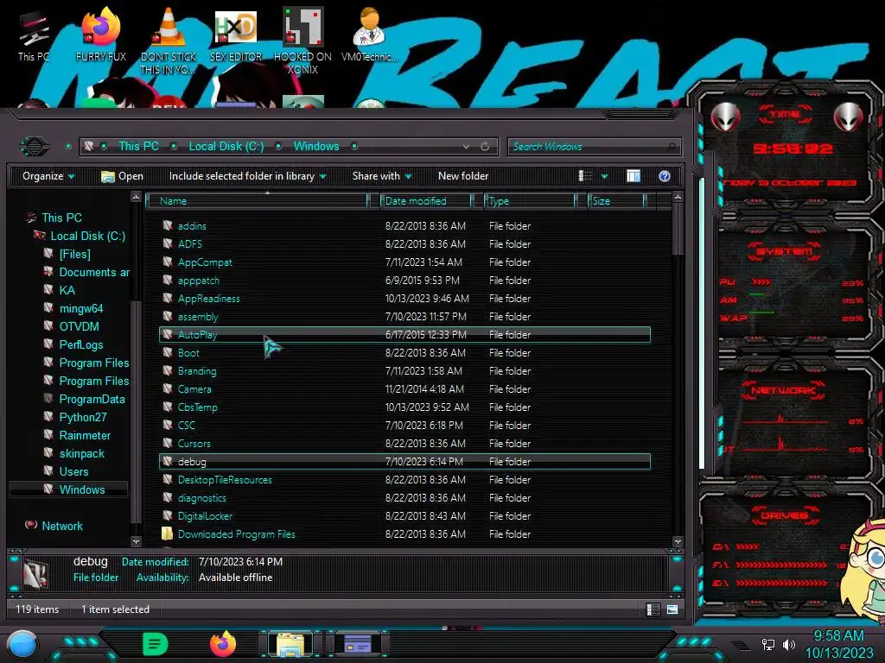
Task: Switch to large icons view in the status bar
Action: coord(672,609)
